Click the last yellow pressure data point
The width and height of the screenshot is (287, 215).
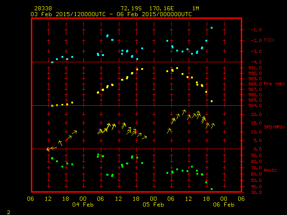212,101
